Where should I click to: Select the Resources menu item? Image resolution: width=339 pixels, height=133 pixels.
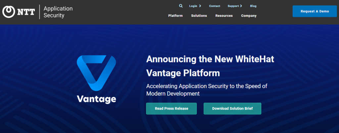click(x=224, y=16)
